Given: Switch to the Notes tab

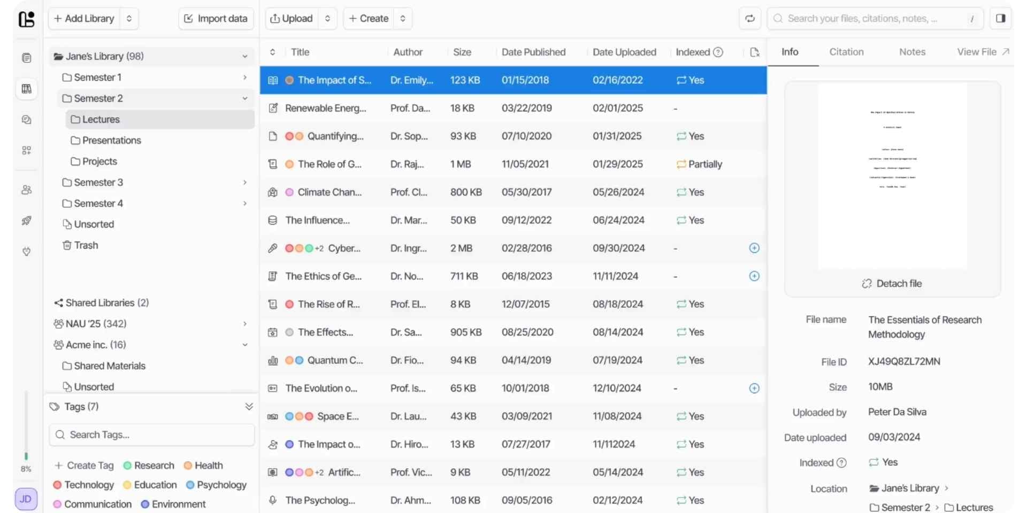Looking at the screenshot, I should pyautogui.click(x=912, y=52).
